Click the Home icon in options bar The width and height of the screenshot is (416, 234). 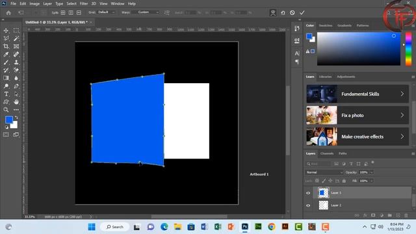point(8,13)
